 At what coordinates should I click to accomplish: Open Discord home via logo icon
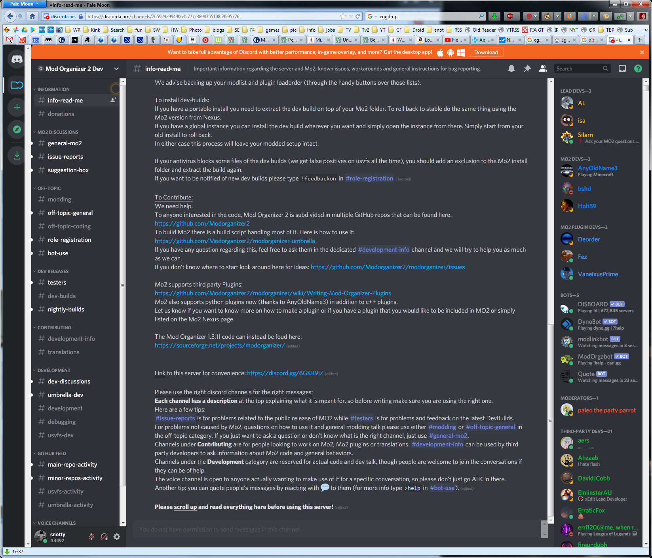pyautogui.click(x=17, y=59)
